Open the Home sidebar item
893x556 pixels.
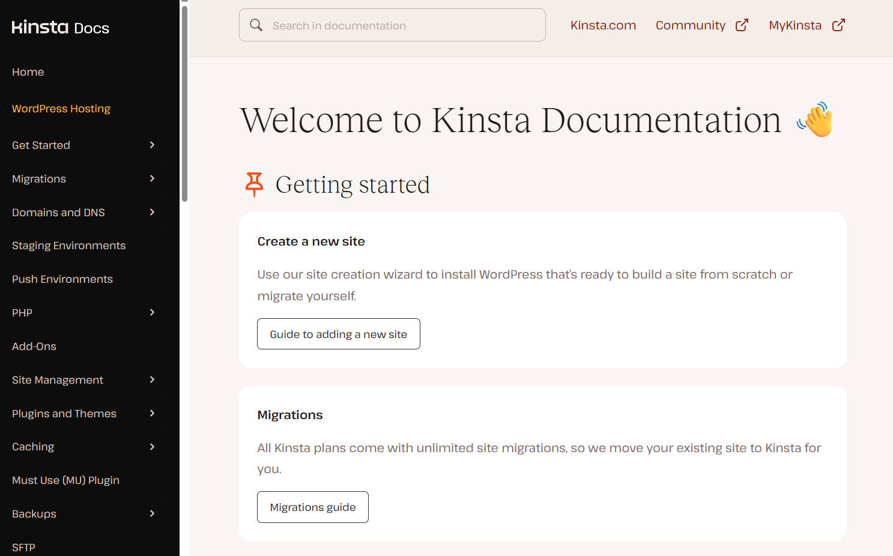[x=28, y=72]
